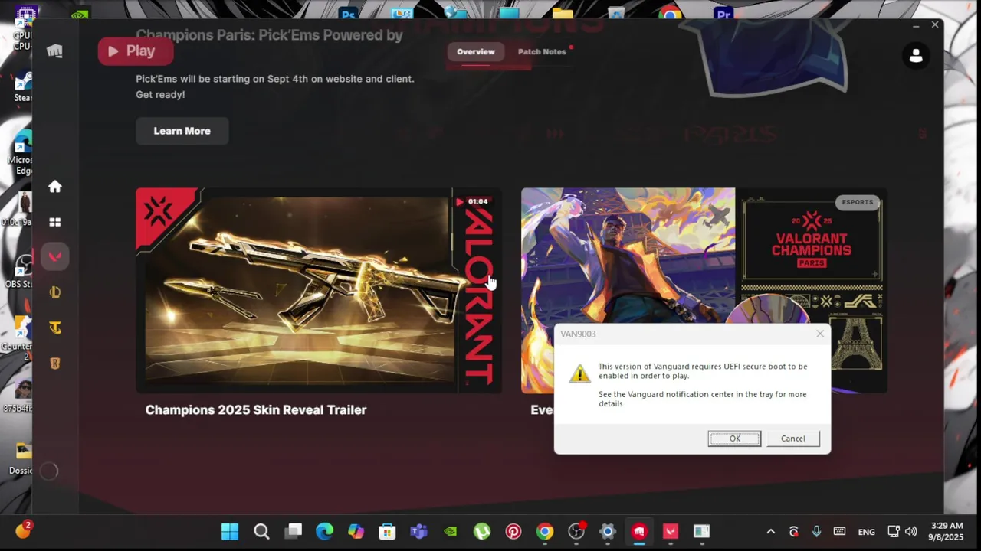Select the Dossier folder on the desktop
The width and height of the screenshot is (981, 551).
(x=20, y=458)
